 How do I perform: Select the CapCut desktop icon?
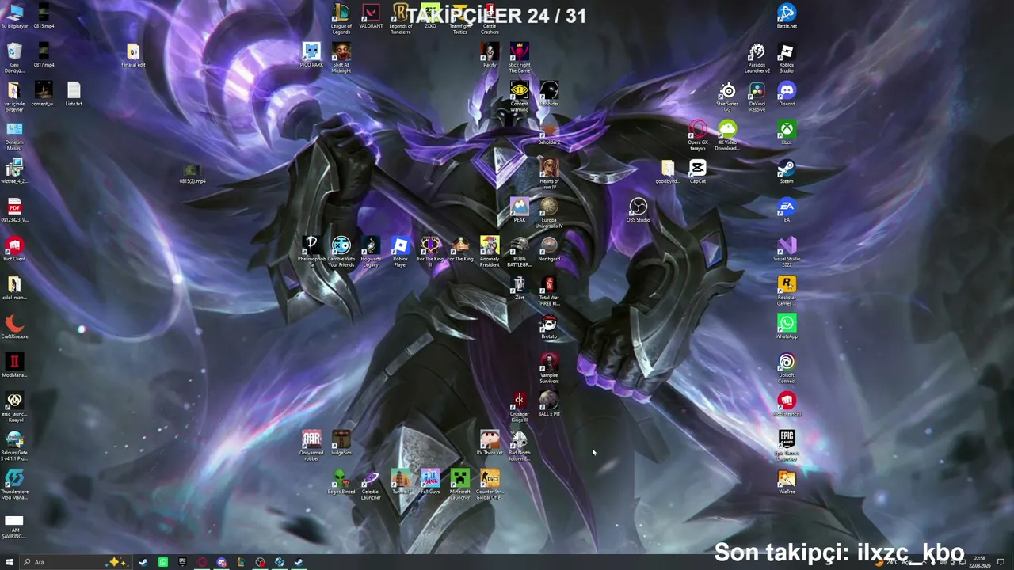point(698,172)
